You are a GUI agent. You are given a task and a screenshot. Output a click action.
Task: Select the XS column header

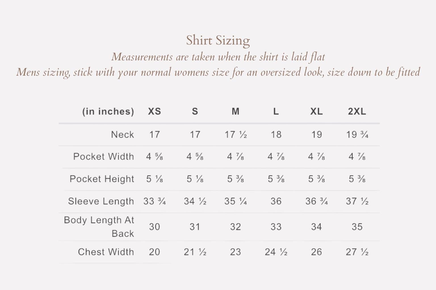click(154, 111)
